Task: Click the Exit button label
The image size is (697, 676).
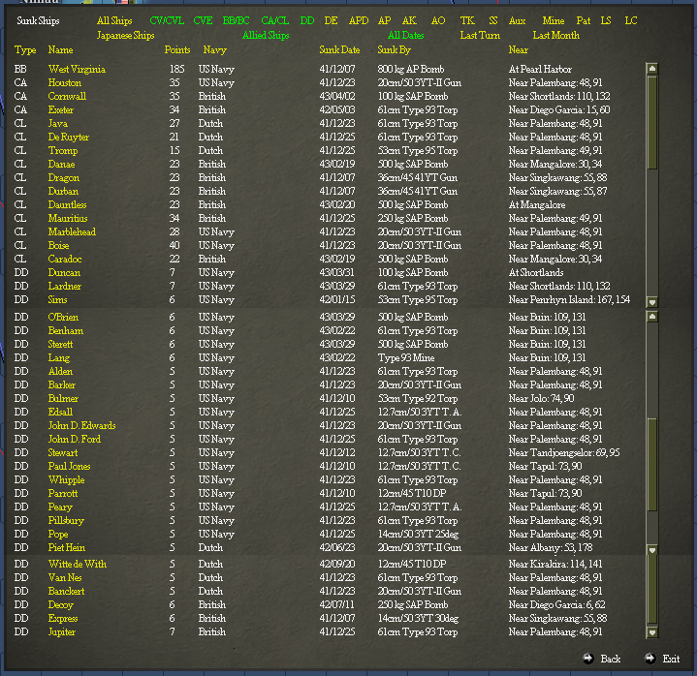Action: coord(671,659)
